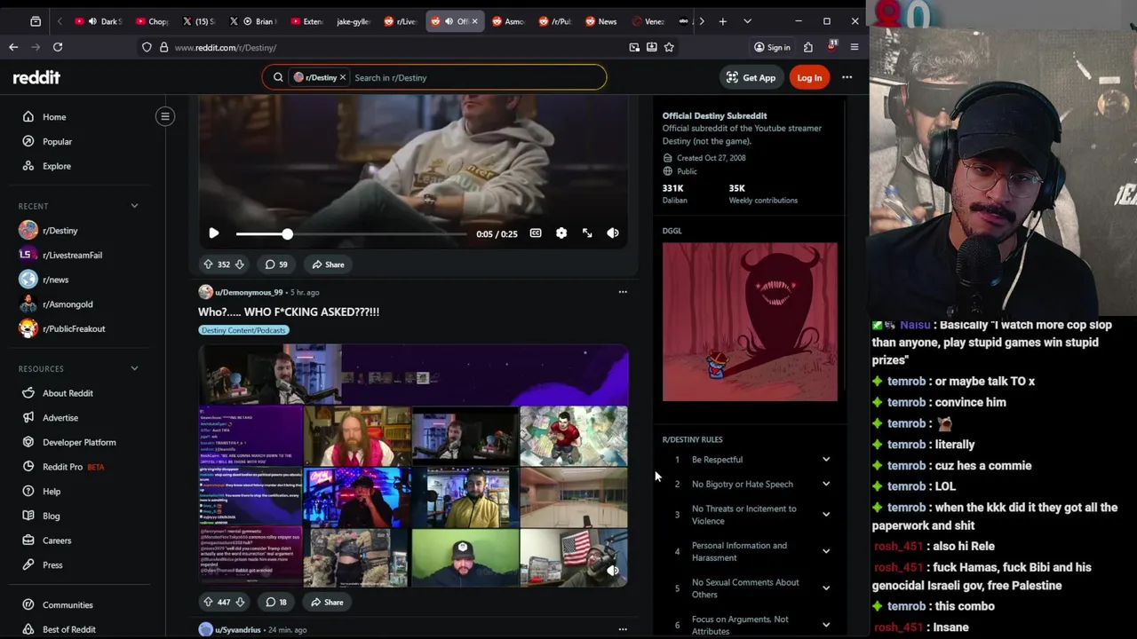
Task: Bookmark this page with the star icon
Action: [x=669, y=47]
